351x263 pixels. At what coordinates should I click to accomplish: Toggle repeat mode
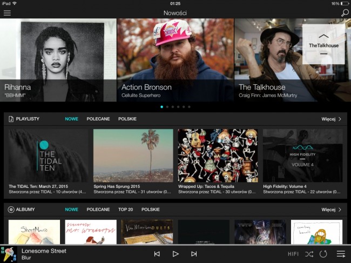[323, 254]
